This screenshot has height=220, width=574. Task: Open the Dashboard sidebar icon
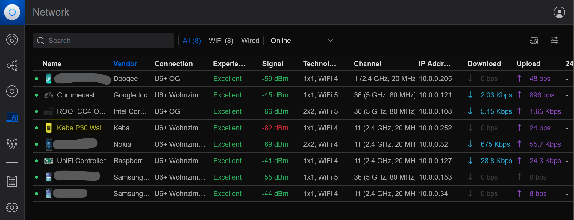(12, 39)
